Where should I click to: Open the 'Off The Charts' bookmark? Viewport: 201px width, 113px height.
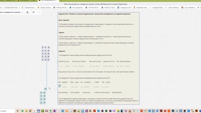point(92,8)
